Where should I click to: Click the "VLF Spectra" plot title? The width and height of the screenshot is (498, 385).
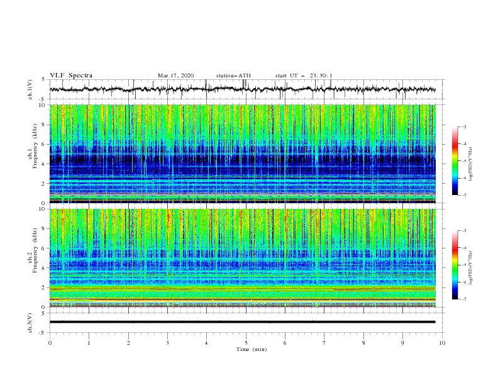[71, 75]
